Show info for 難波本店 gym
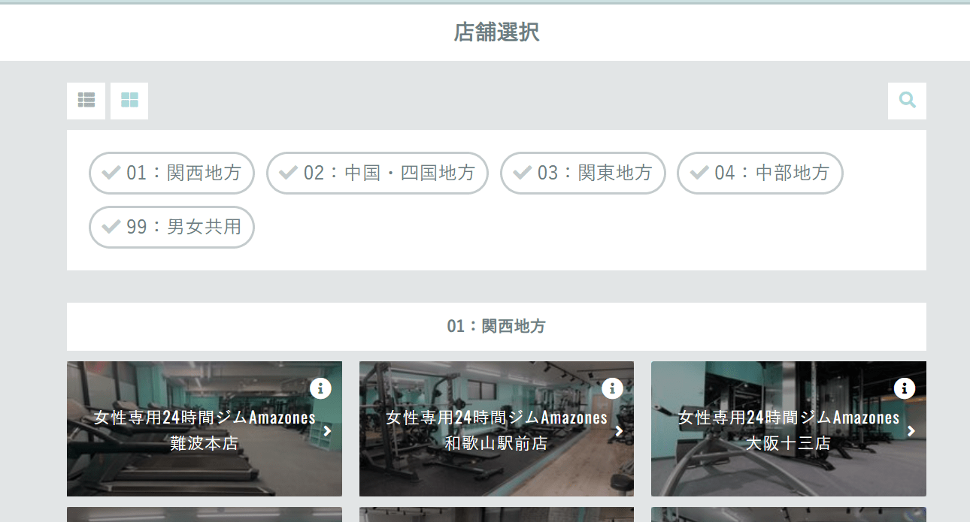The image size is (970, 522). pyautogui.click(x=320, y=388)
